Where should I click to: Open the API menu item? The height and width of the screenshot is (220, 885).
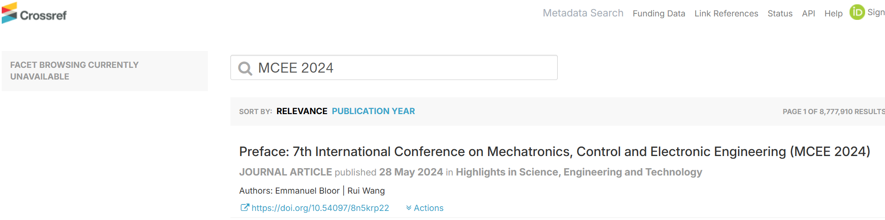pyautogui.click(x=808, y=13)
